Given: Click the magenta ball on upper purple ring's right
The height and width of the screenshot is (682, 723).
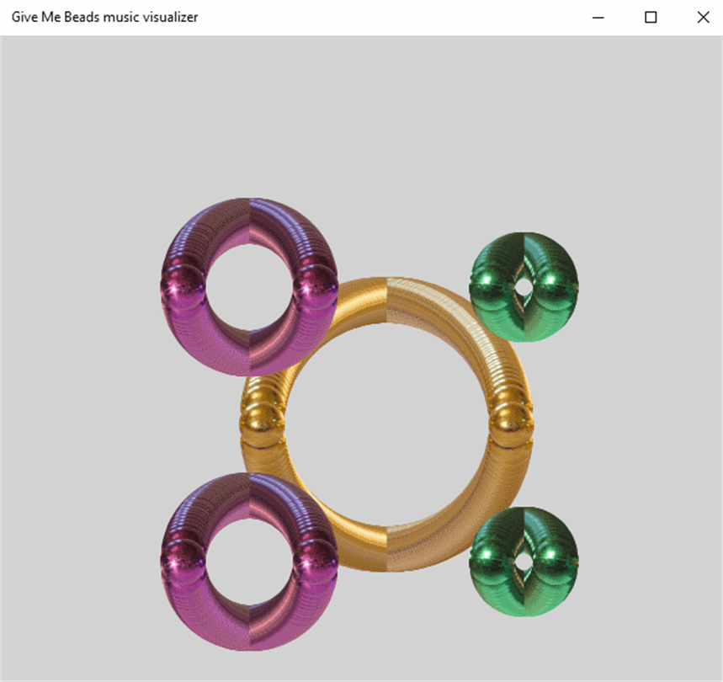Looking at the screenshot, I should pyautogui.click(x=316, y=287).
